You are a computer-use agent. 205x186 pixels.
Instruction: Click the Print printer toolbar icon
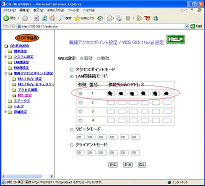point(119,18)
